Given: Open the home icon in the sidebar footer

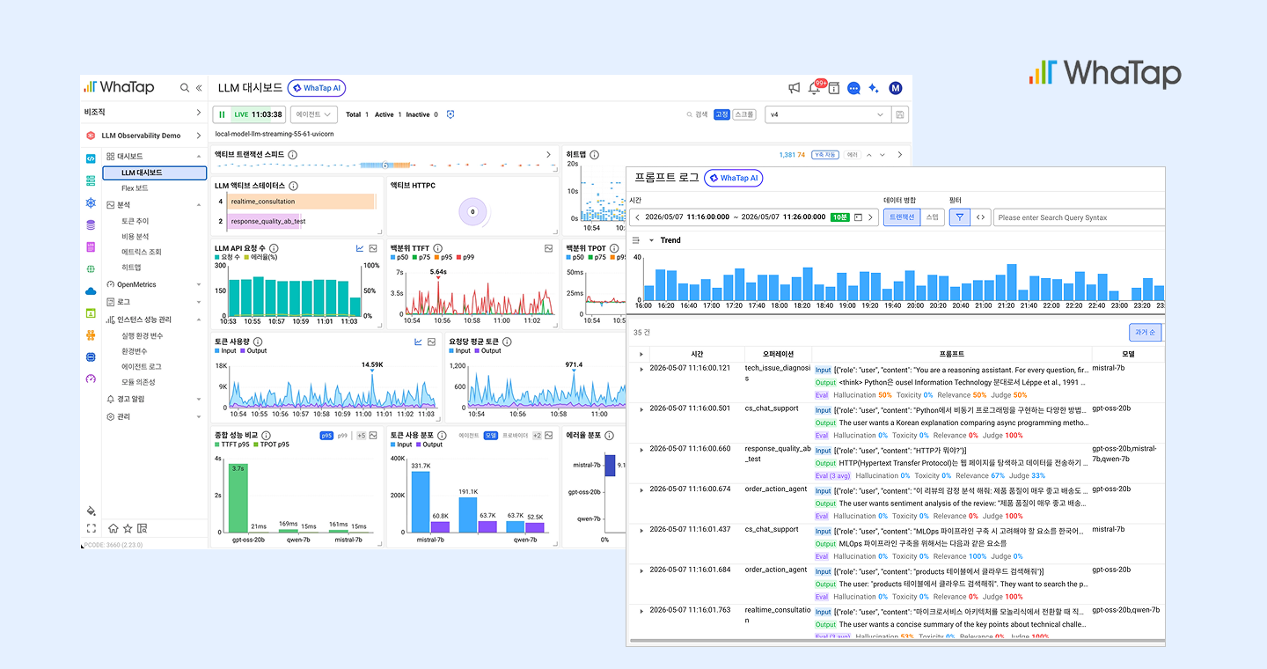Looking at the screenshot, I should pos(113,528).
